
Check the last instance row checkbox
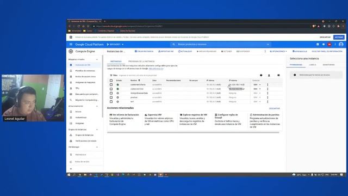pos(111,102)
